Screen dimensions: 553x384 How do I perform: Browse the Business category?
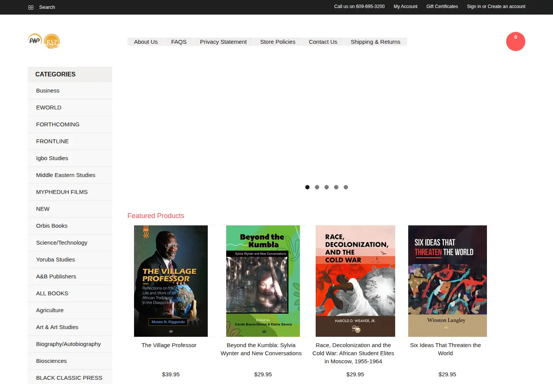pos(70,91)
